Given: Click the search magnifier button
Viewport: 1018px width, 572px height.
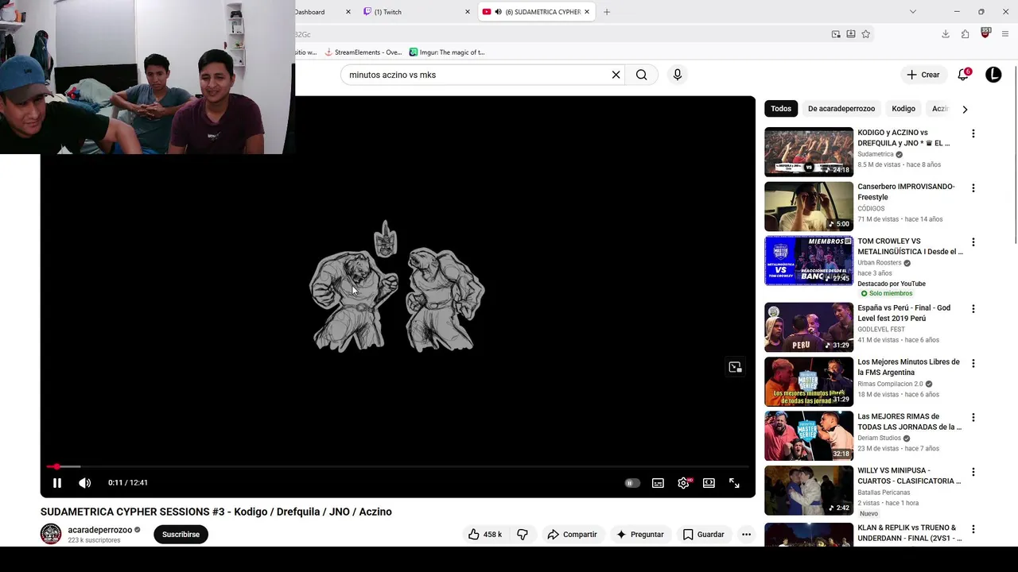Looking at the screenshot, I should [641, 75].
